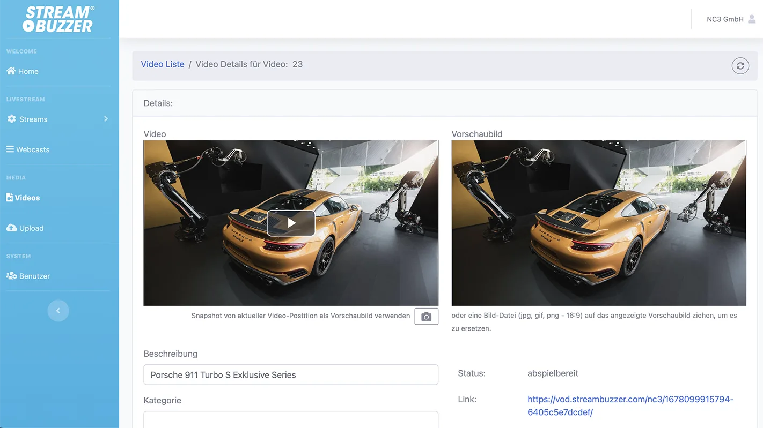Click the Webcasts list icon
Screen dimensions: 763x428
point(10,149)
